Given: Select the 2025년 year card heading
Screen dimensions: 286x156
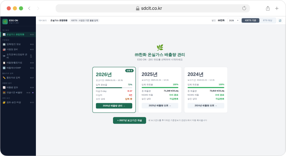Looking at the screenshot, I should (x=150, y=74).
